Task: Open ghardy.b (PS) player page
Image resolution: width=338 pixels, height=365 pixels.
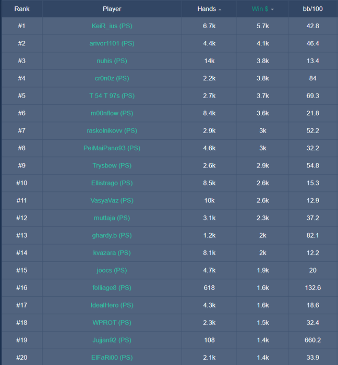Action: click(x=112, y=235)
